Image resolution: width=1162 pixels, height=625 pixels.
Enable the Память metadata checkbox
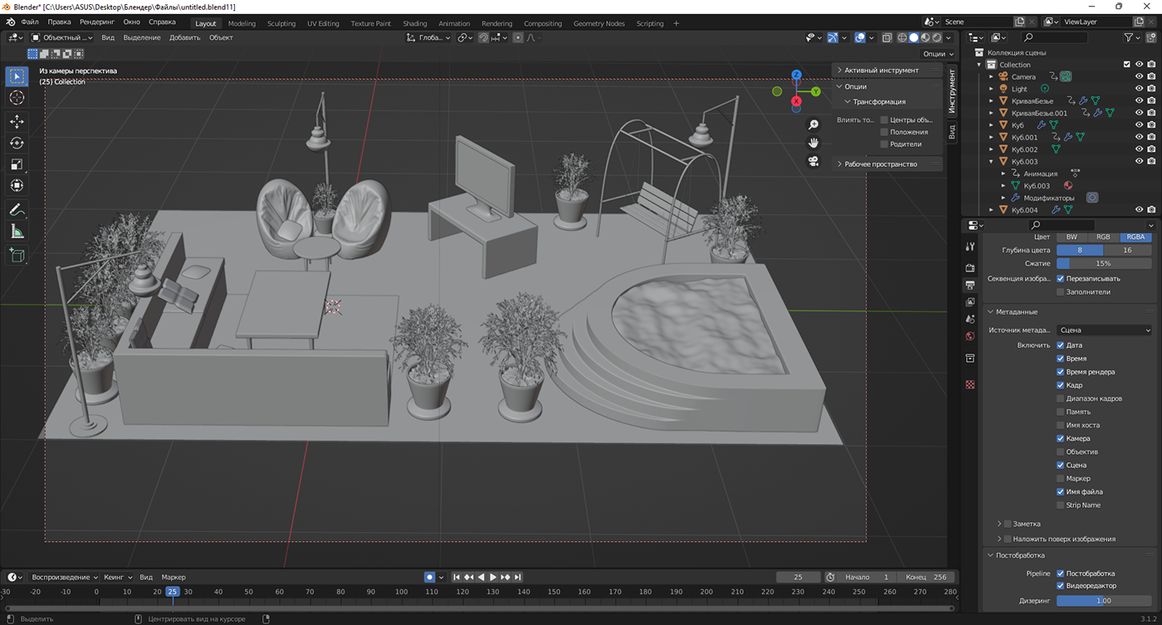(x=1060, y=412)
